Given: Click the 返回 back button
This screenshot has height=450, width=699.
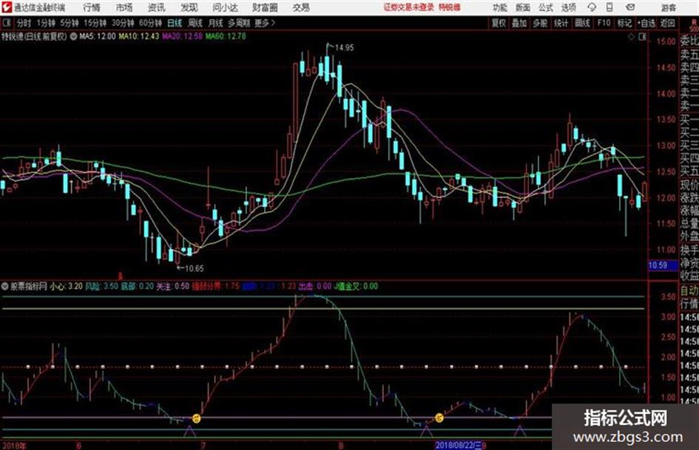Looking at the screenshot, I should point(667,23).
